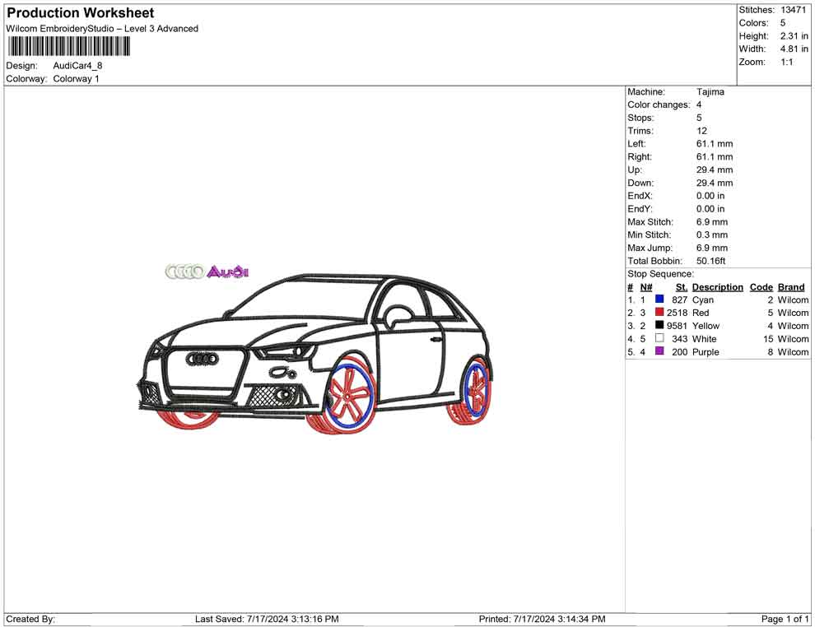815x627 pixels.
Task: Click the Created By label
Action: pos(30,619)
